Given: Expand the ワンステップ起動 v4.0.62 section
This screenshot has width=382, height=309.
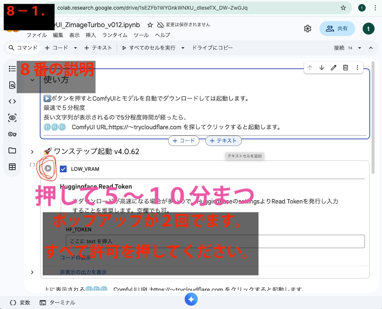Looking at the screenshot, I should tap(32, 152).
